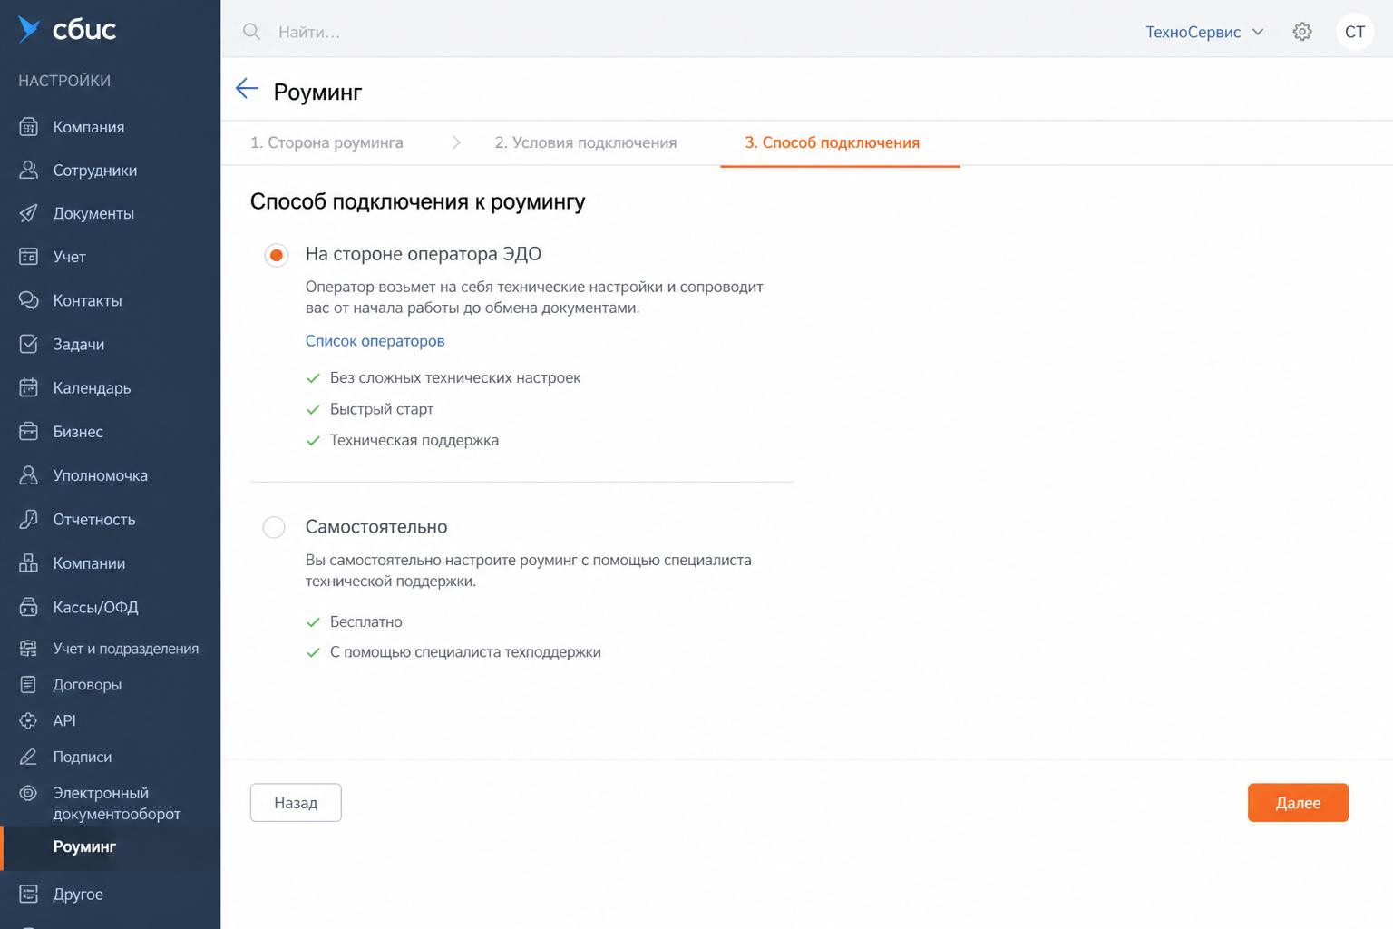
Task: Switch to 2. Условия подключения step
Action: pos(586,142)
